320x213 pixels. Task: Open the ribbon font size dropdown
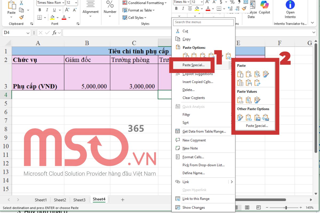click(76, 3)
